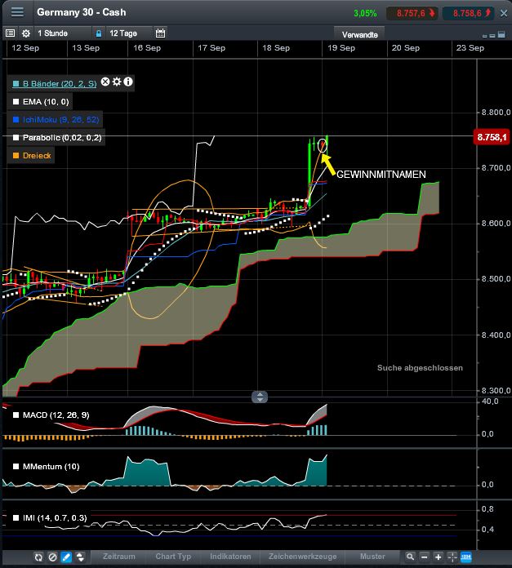Toggle the blue period lock icon

pos(99,33)
